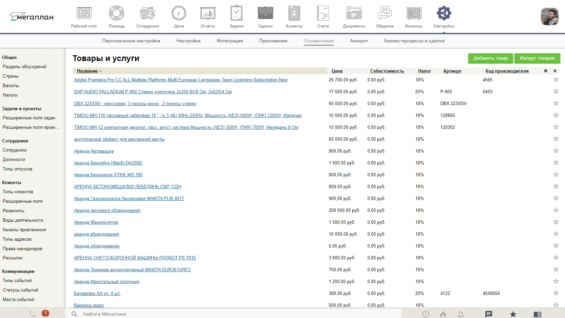Open the Дела clock icon
The image size is (565, 318).
[179, 14]
